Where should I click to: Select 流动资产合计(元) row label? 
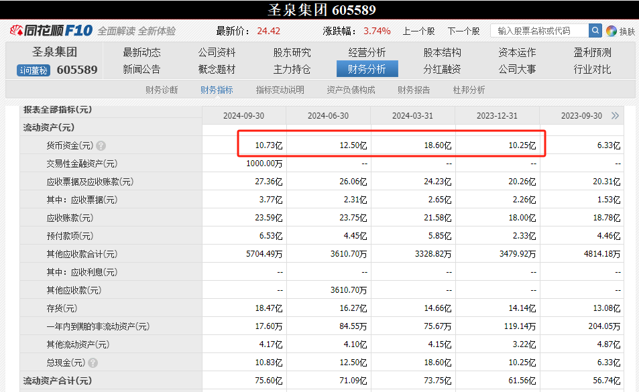[x=58, y=381]
